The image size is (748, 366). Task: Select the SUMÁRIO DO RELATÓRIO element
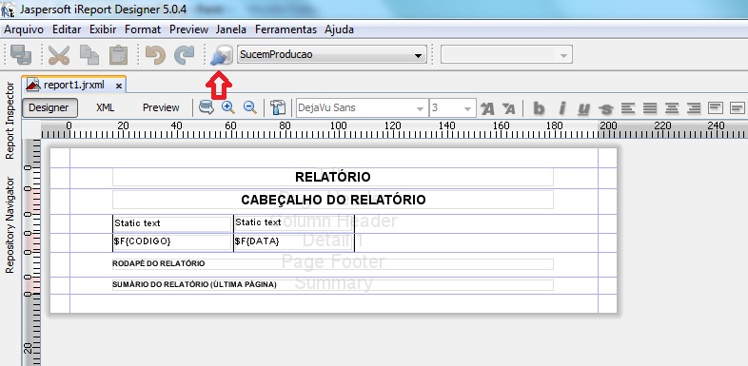pos(332,285)
